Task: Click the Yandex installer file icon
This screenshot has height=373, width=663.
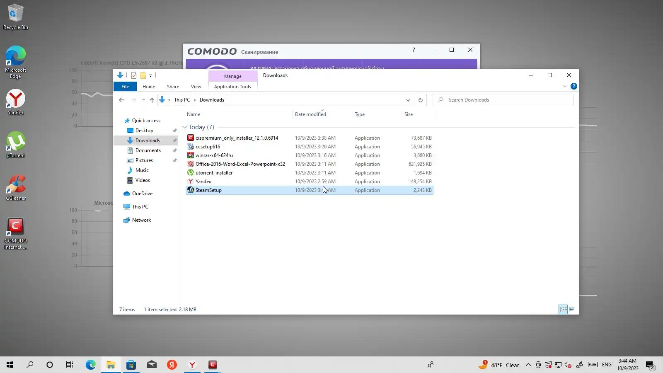Action: click(191, 182)
